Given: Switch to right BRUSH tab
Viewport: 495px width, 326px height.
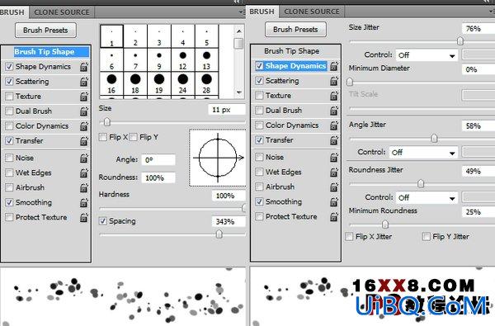Looking at the screenshot, I should coord(262,12).
